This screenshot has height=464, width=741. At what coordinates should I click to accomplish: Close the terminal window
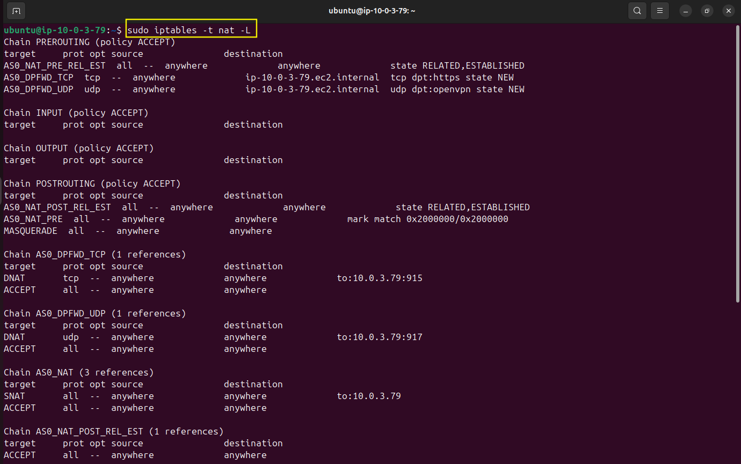728,11
